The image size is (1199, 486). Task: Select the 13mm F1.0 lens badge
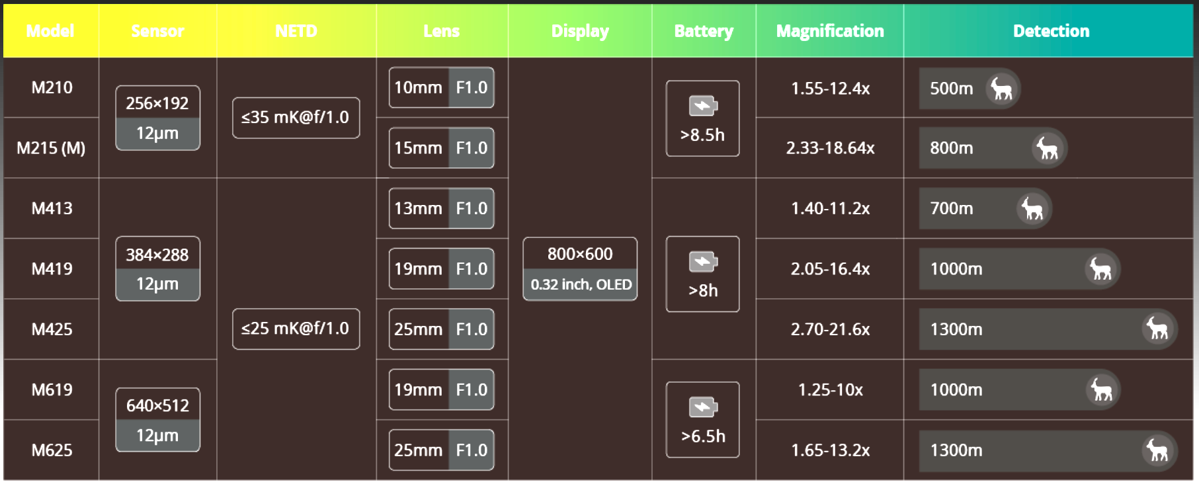point(441,209)
